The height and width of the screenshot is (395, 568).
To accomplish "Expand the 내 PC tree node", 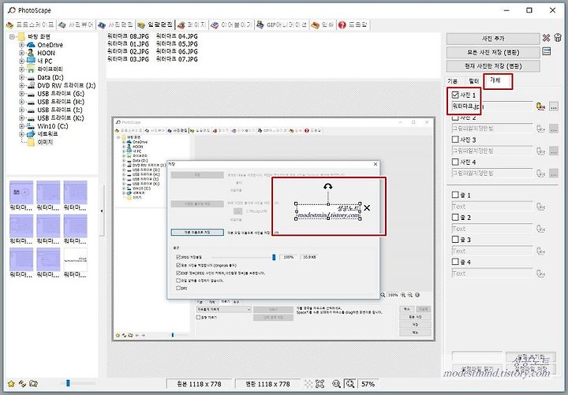I will click(x=21, y=61).
